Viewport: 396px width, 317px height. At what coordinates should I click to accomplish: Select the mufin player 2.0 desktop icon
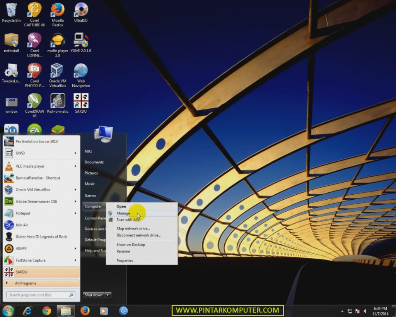click(x=58, y=45)
